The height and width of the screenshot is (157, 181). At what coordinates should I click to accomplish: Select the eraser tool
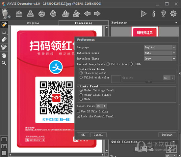[x=4, y=39]
